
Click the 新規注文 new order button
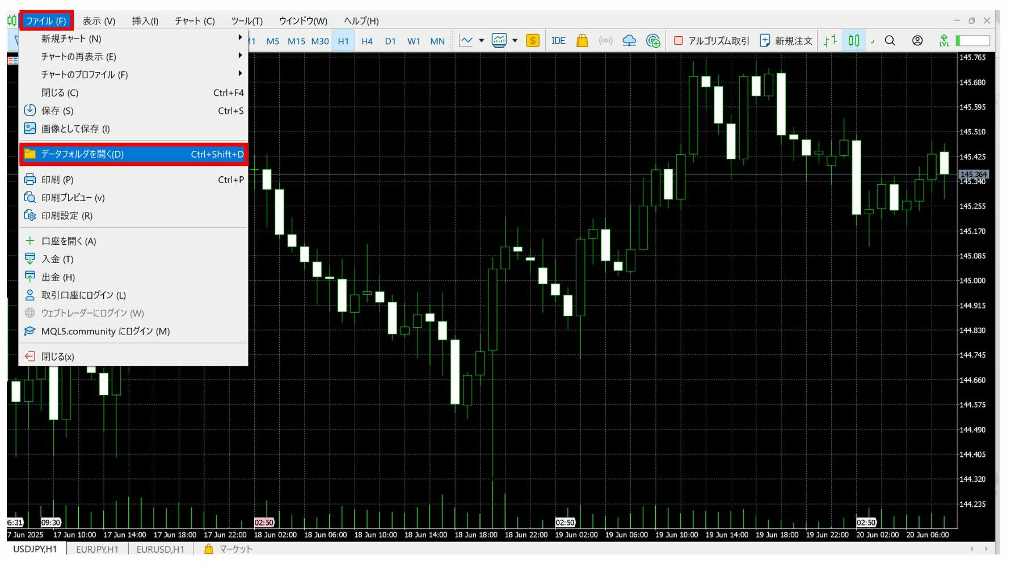coord(786,41)
